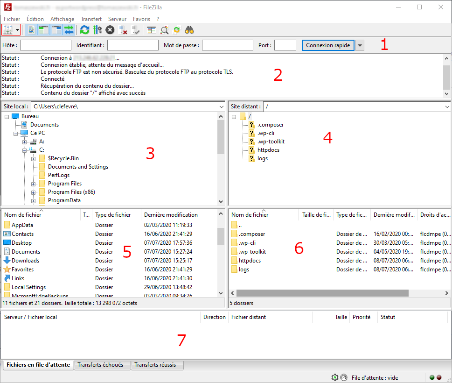
Task: Open the Site local path dropdown
Action: tap(221, 106)
